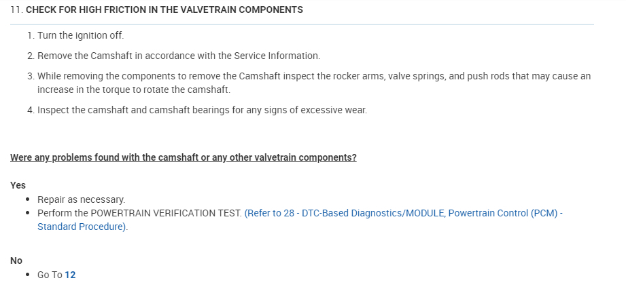Click the "Yes" answer label

(18, 185)
